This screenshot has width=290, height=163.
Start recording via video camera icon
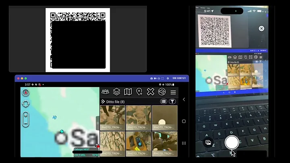[155, 78]
